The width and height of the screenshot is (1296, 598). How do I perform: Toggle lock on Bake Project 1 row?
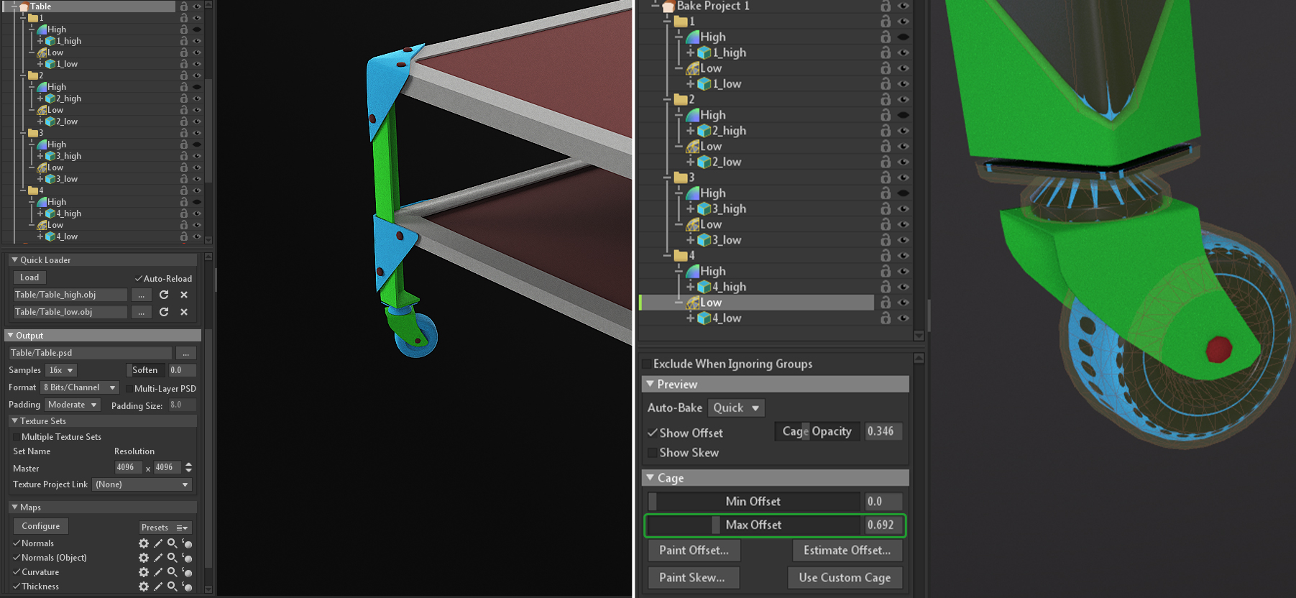click(886, 6)
